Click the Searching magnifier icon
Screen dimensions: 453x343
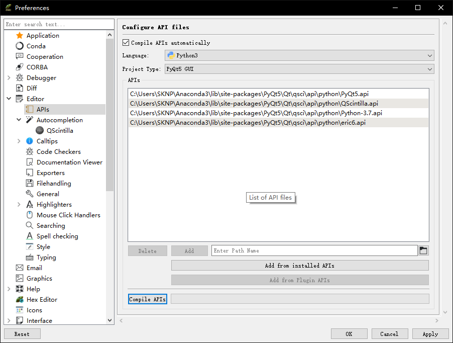(x=30, y=226)
